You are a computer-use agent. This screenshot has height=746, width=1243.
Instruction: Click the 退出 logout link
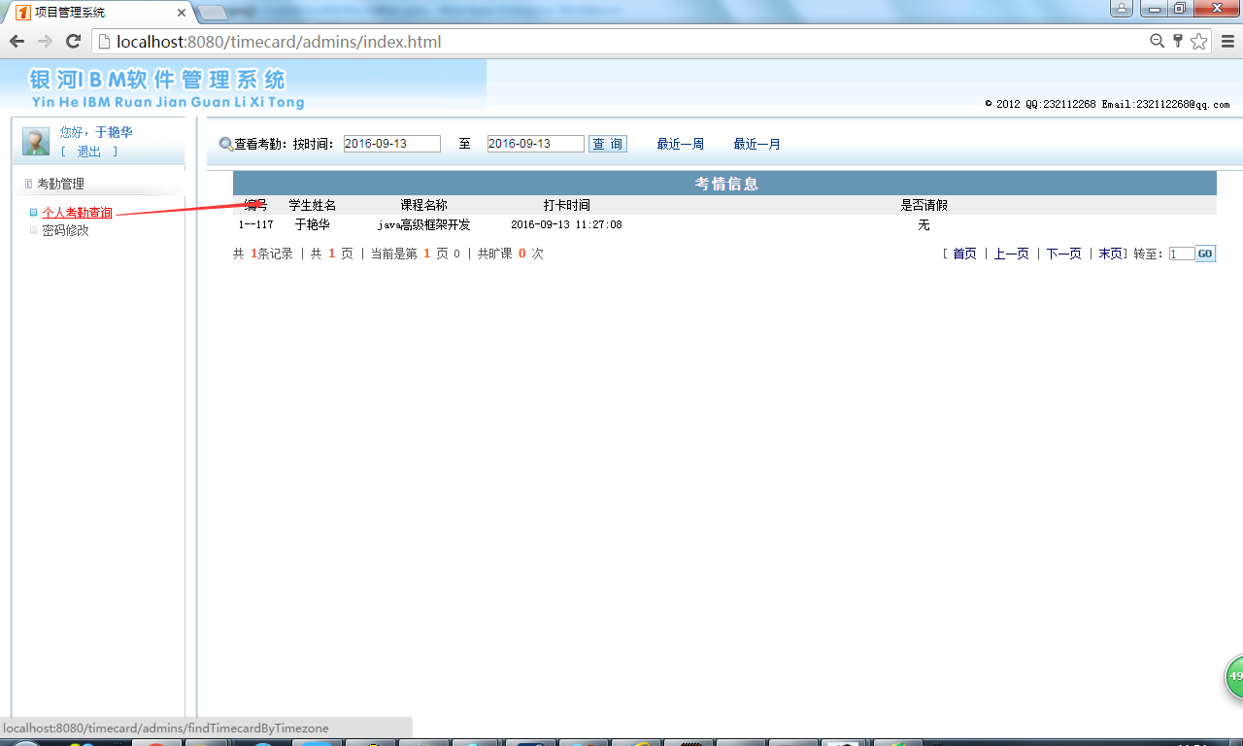tap(86, 152)
